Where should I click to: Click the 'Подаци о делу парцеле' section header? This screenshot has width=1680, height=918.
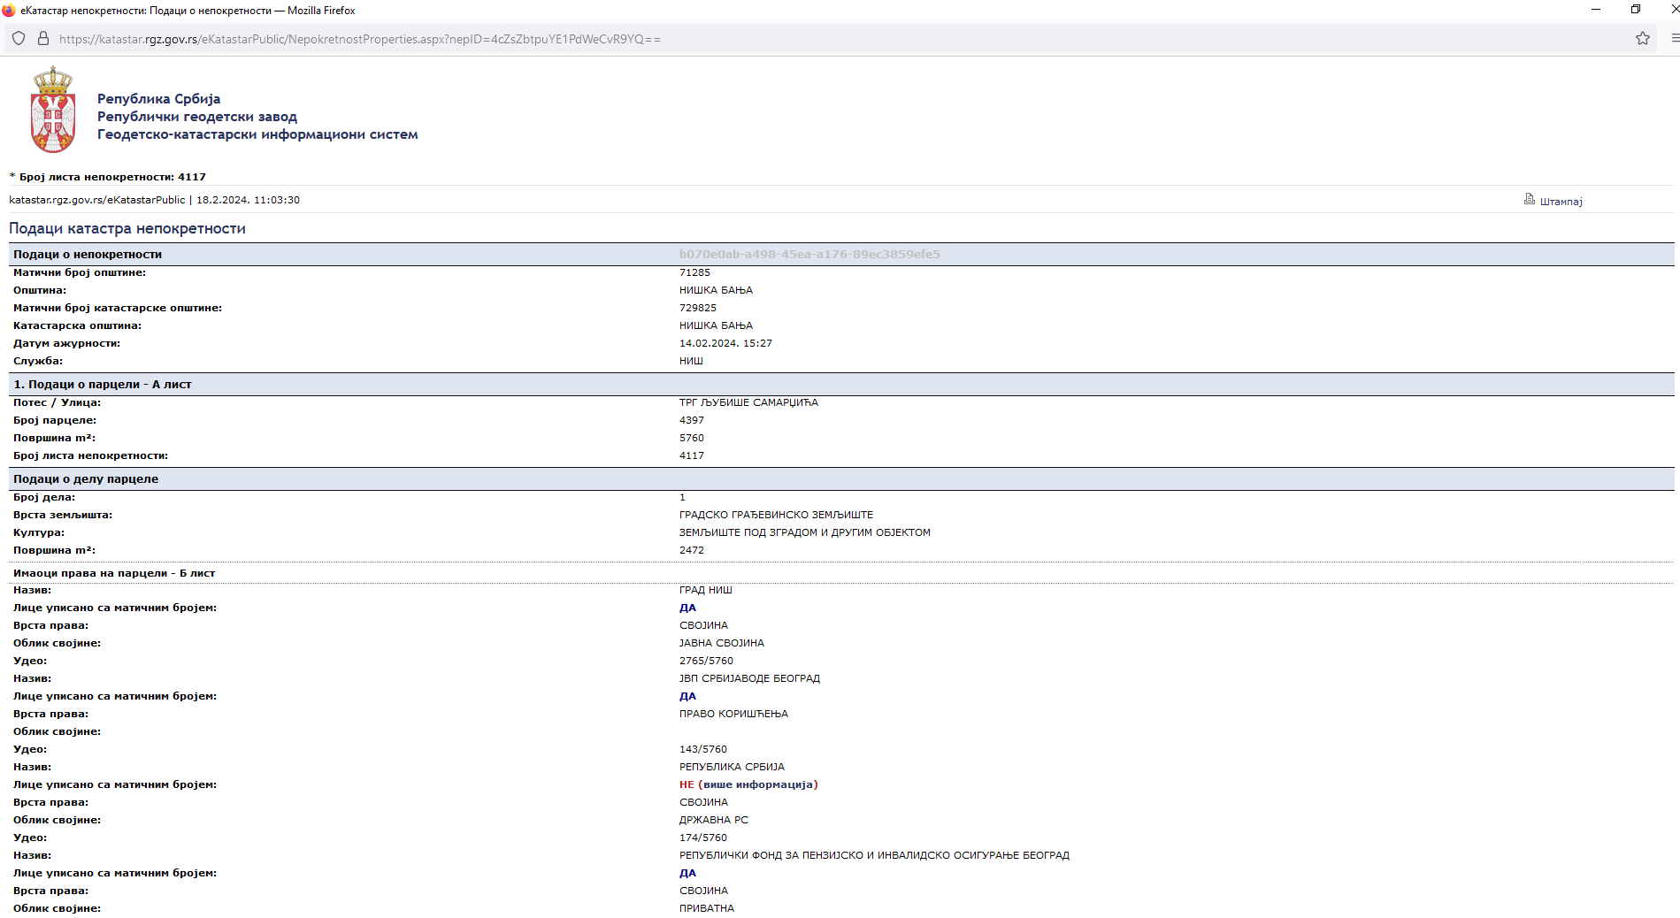pyautogui.click(x=86, y=479)
